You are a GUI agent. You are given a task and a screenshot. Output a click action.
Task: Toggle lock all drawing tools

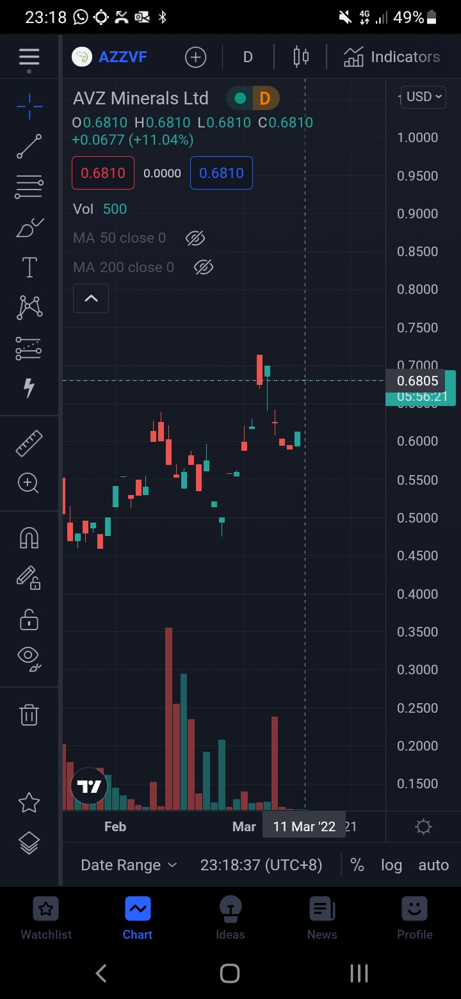[x=29, y=619]
